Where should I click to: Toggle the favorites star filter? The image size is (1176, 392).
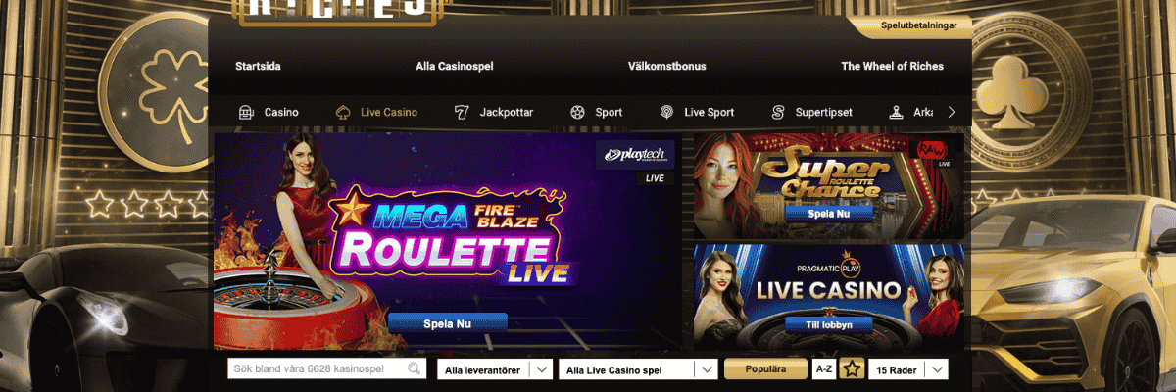click(853, 369)
